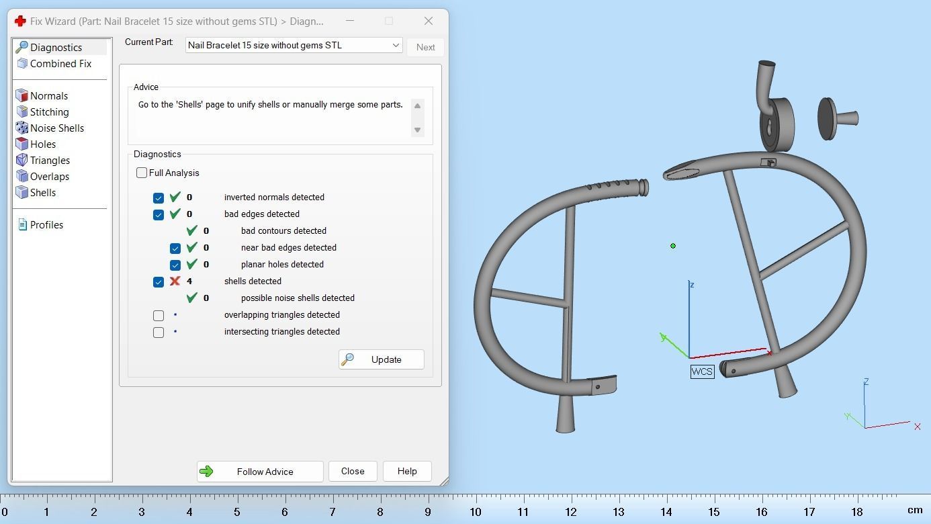Click the red X beside shells detected
Viewport: 931px width, 524px height.
(x=175, y=281)
